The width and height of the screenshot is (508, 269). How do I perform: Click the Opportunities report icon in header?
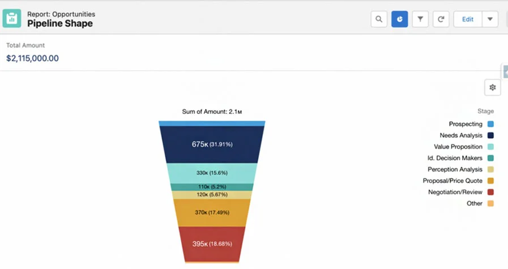point(12,19)
